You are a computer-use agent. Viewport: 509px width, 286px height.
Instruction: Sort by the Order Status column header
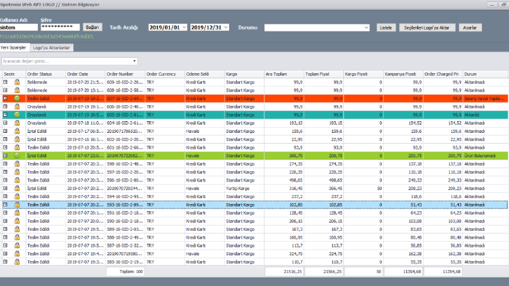point(46,74)
